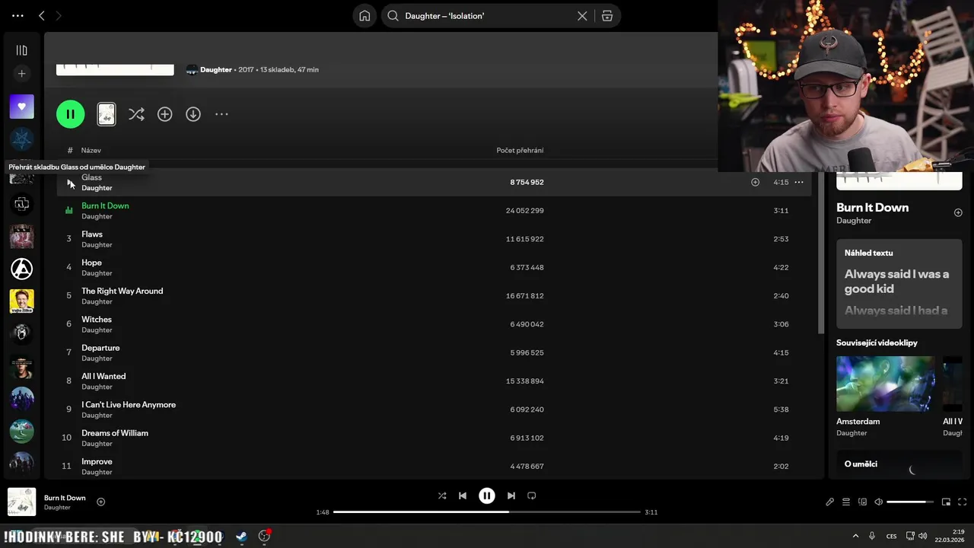The image size is (974, 548).
Task: Open the Browse icon beside search
Action: coord(606,16)
